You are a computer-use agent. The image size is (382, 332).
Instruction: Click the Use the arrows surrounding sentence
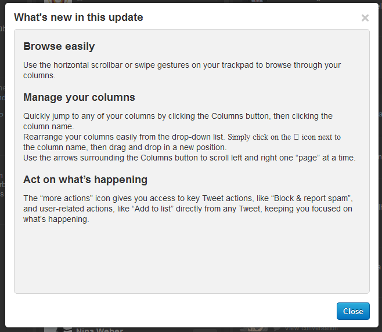[x=189, y=158]
